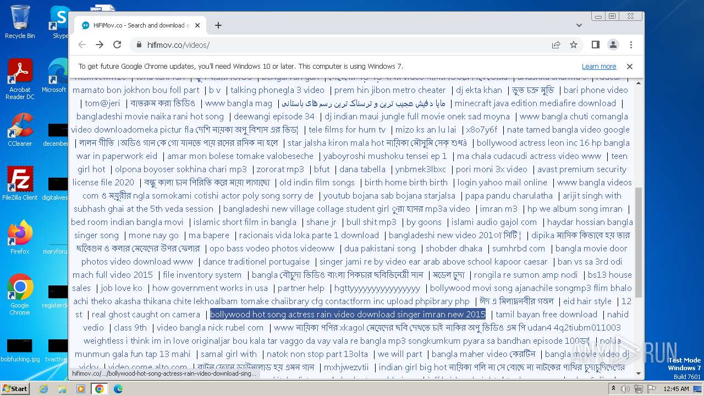Open the highlighted 'bollywood hot song actress rain' link
The image size is (704, 396).
click(x=348, y=315)
